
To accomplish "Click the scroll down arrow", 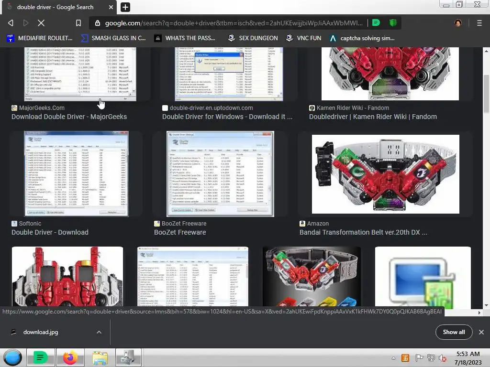I will pyautogui.click(x=486, y=305).
